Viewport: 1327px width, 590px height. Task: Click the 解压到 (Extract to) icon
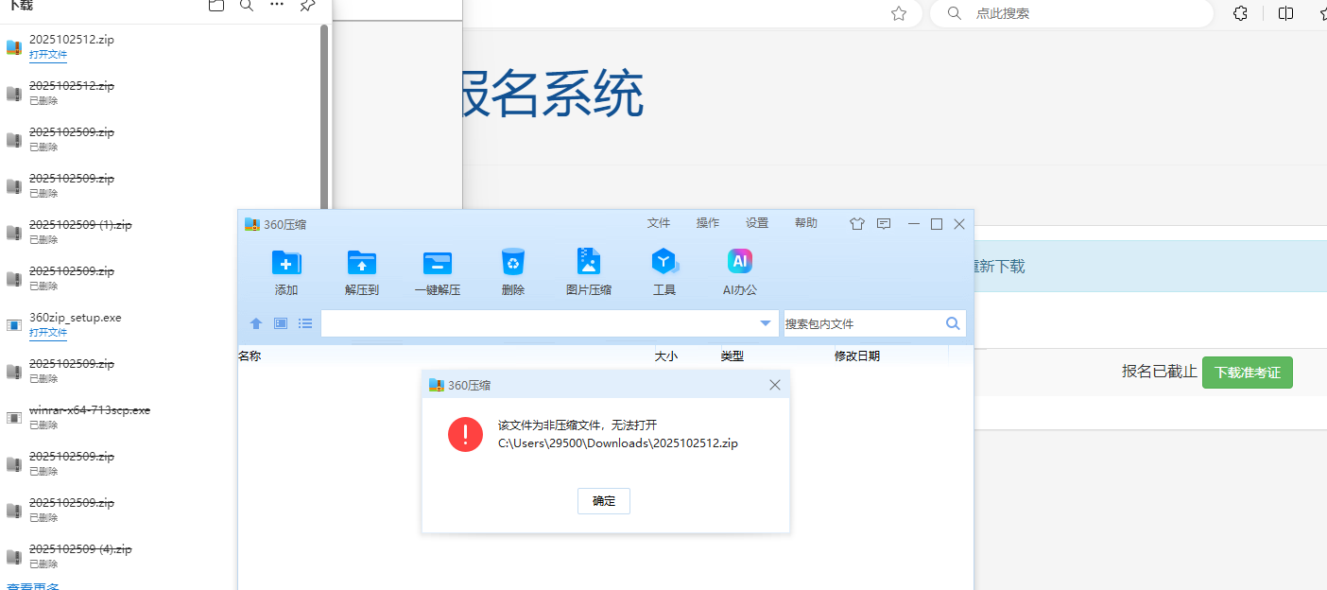coord(361,263)
